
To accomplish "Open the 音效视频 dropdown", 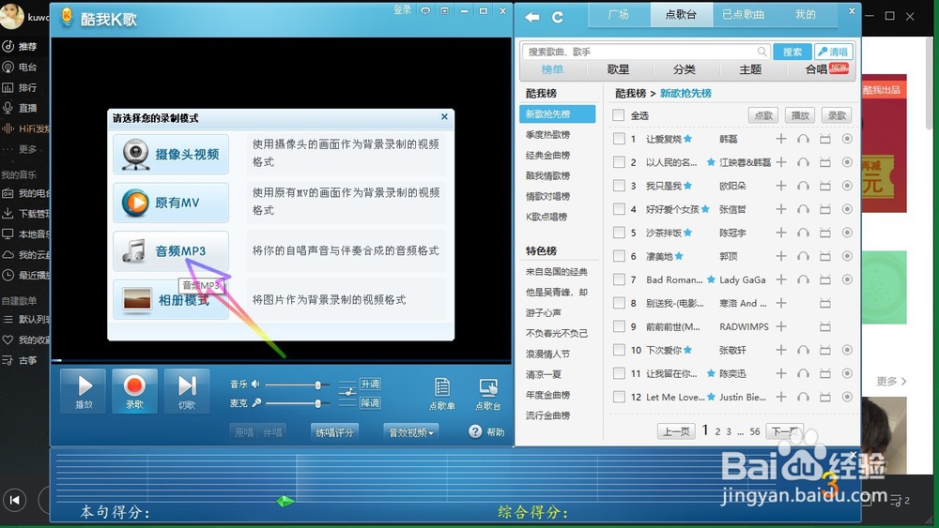I will 411,431.
